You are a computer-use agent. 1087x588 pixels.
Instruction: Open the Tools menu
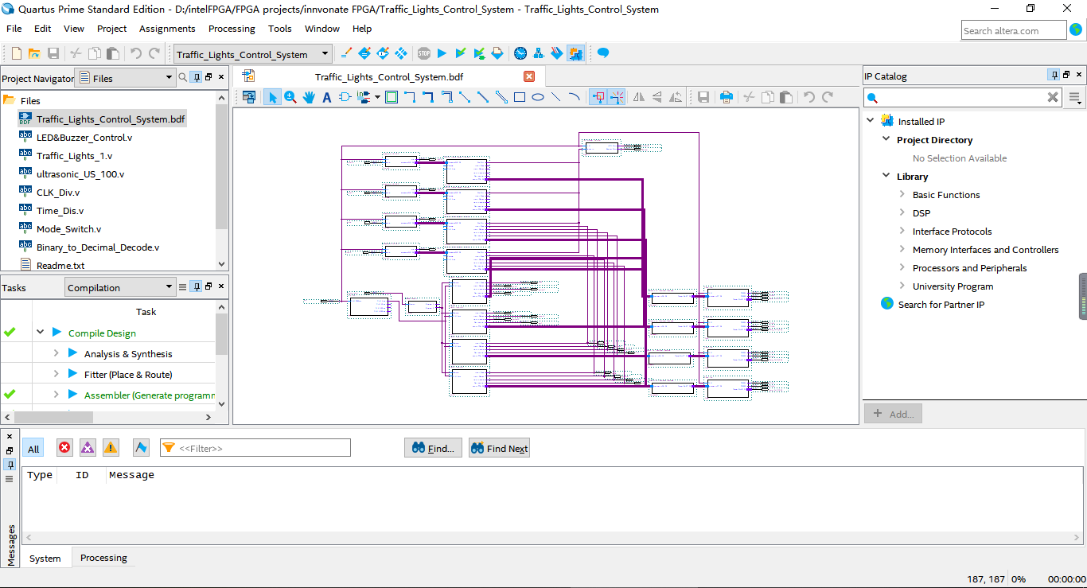280,28
